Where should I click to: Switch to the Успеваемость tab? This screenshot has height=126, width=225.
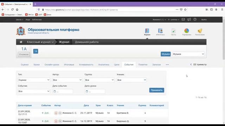[86, 64]
